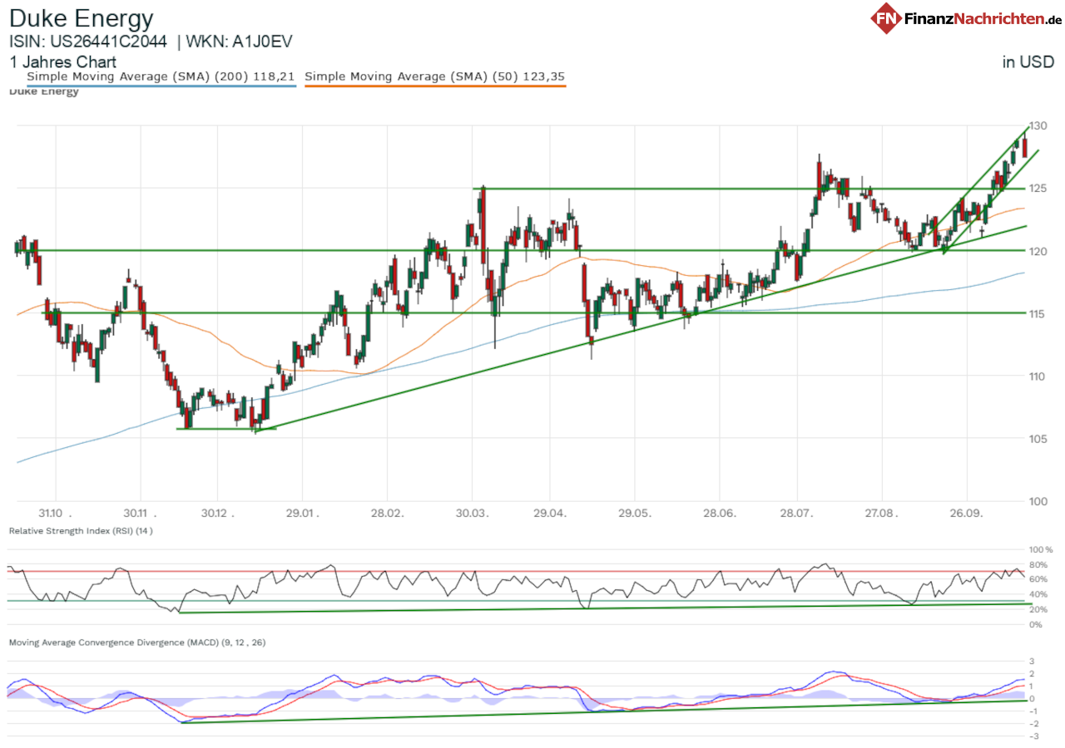Click the Relative Strength Index (RSI) label

click(81, 530)
